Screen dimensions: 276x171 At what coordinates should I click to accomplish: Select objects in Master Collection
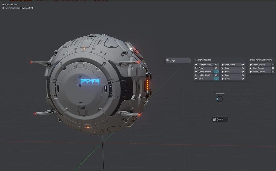tap(204, 65)
